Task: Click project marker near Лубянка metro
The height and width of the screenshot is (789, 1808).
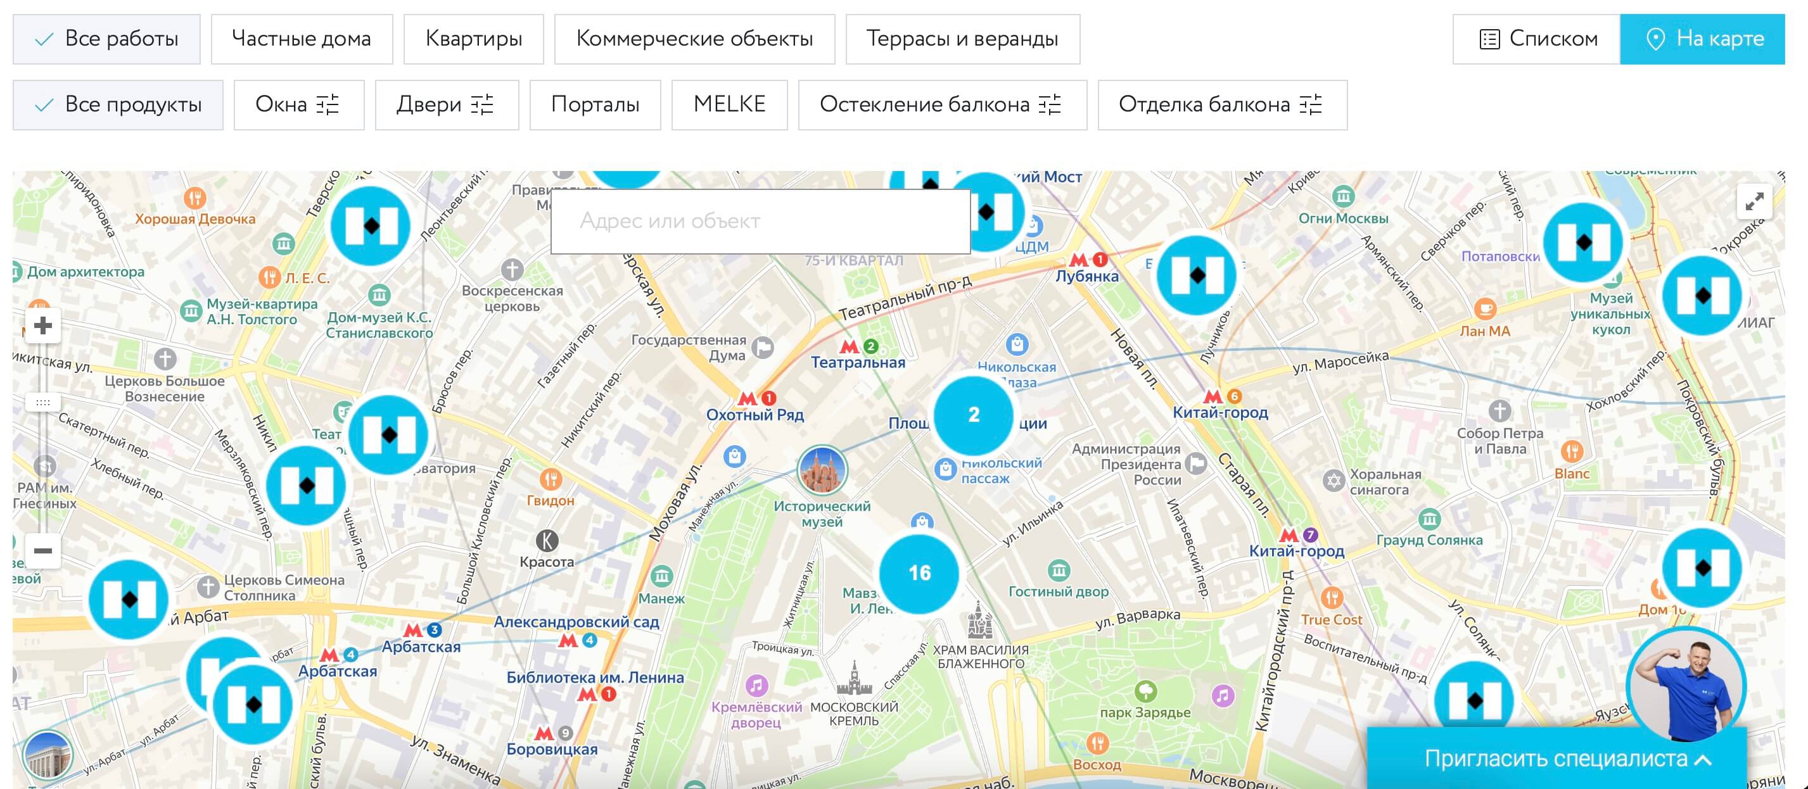Action: pyautogui.click(x=1197, y=275)
